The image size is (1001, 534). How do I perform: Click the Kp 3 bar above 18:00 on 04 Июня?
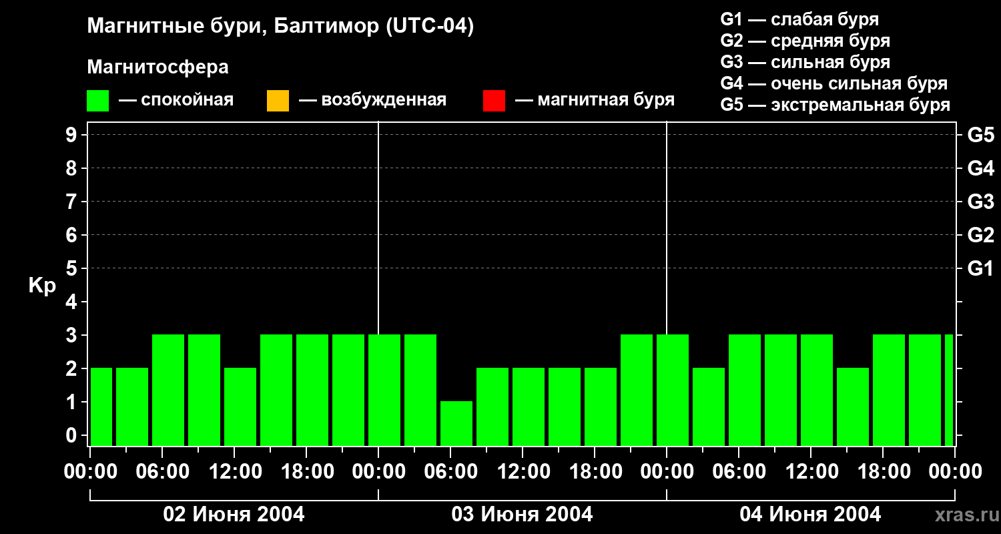[889, 390]
